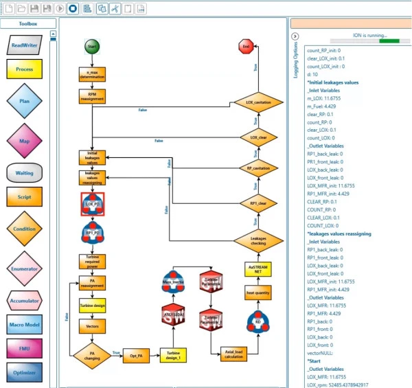Select the LOX_cavitation condition diamond

click(259, 102)
